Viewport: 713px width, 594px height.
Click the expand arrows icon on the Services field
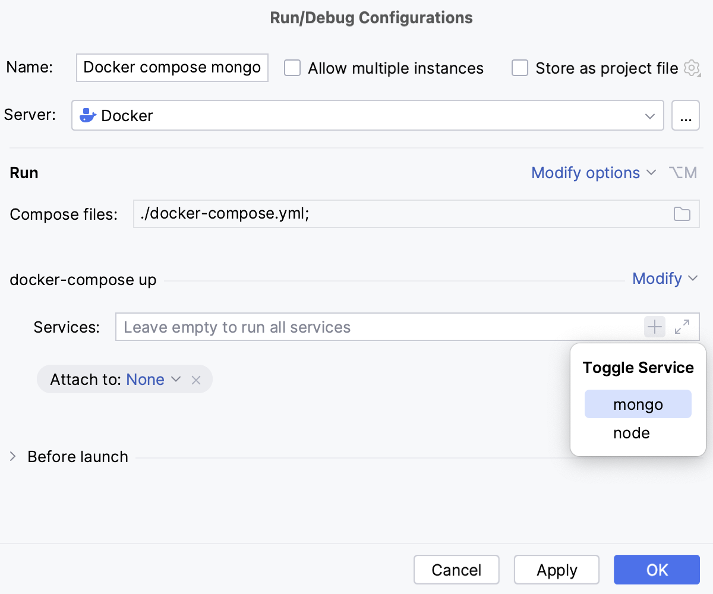pos(682,327)
